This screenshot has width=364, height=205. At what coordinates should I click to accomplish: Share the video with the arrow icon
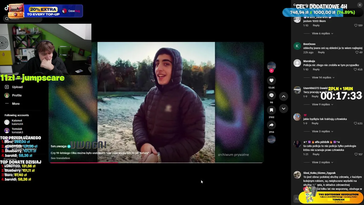pos(271,125)
